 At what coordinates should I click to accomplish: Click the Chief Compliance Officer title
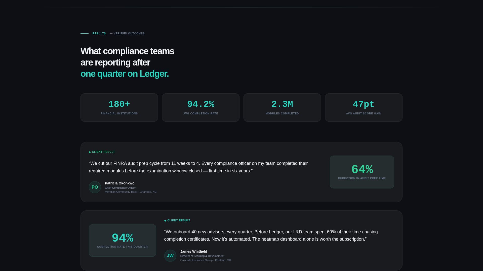(x=120, y=188)
